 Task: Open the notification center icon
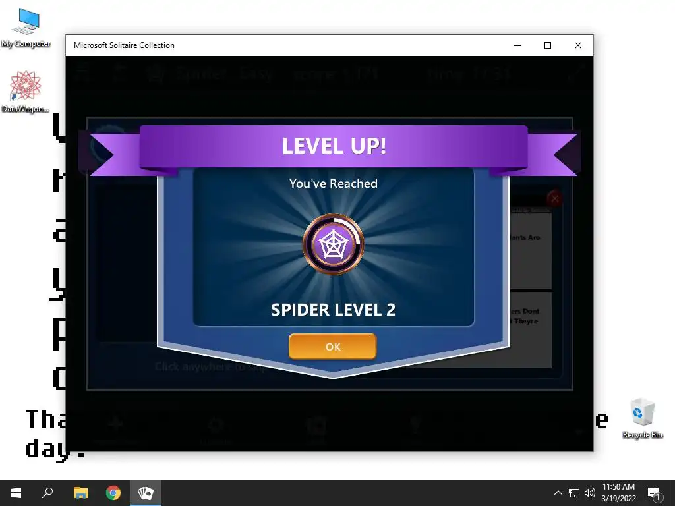654,493
